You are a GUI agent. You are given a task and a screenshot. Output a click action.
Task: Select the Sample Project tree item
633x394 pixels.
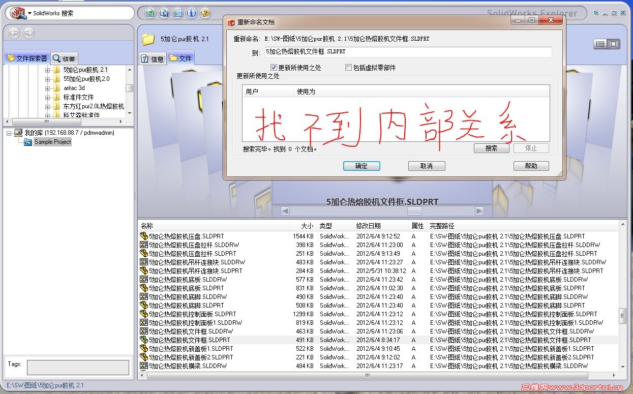tap(53, 142)
